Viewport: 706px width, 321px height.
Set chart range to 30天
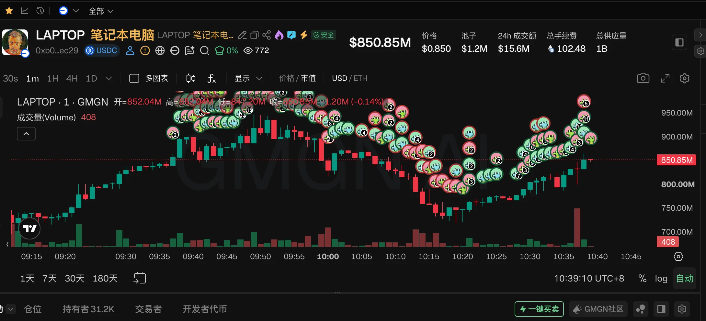pos(74,278)
